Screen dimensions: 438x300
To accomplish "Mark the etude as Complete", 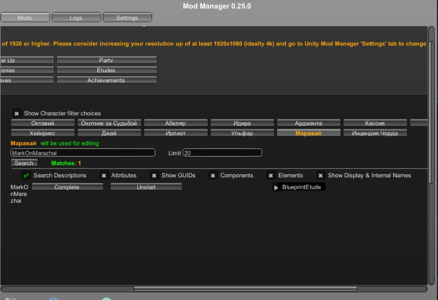I will click(x=67, y=187).
